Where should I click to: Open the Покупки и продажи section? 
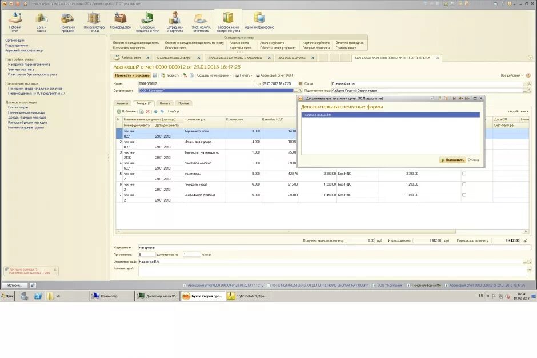tap(67, 22)
